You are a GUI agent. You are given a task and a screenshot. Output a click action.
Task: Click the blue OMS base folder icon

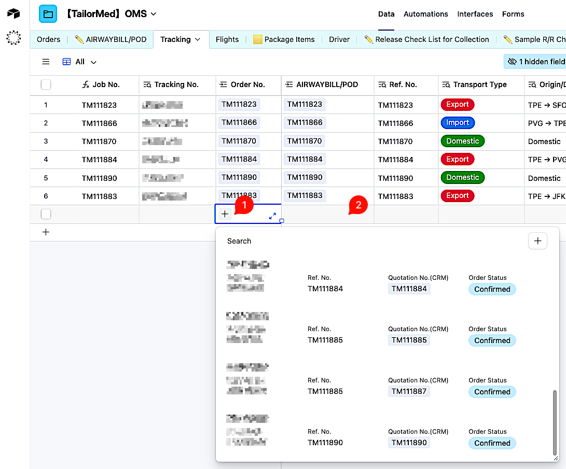48,14
